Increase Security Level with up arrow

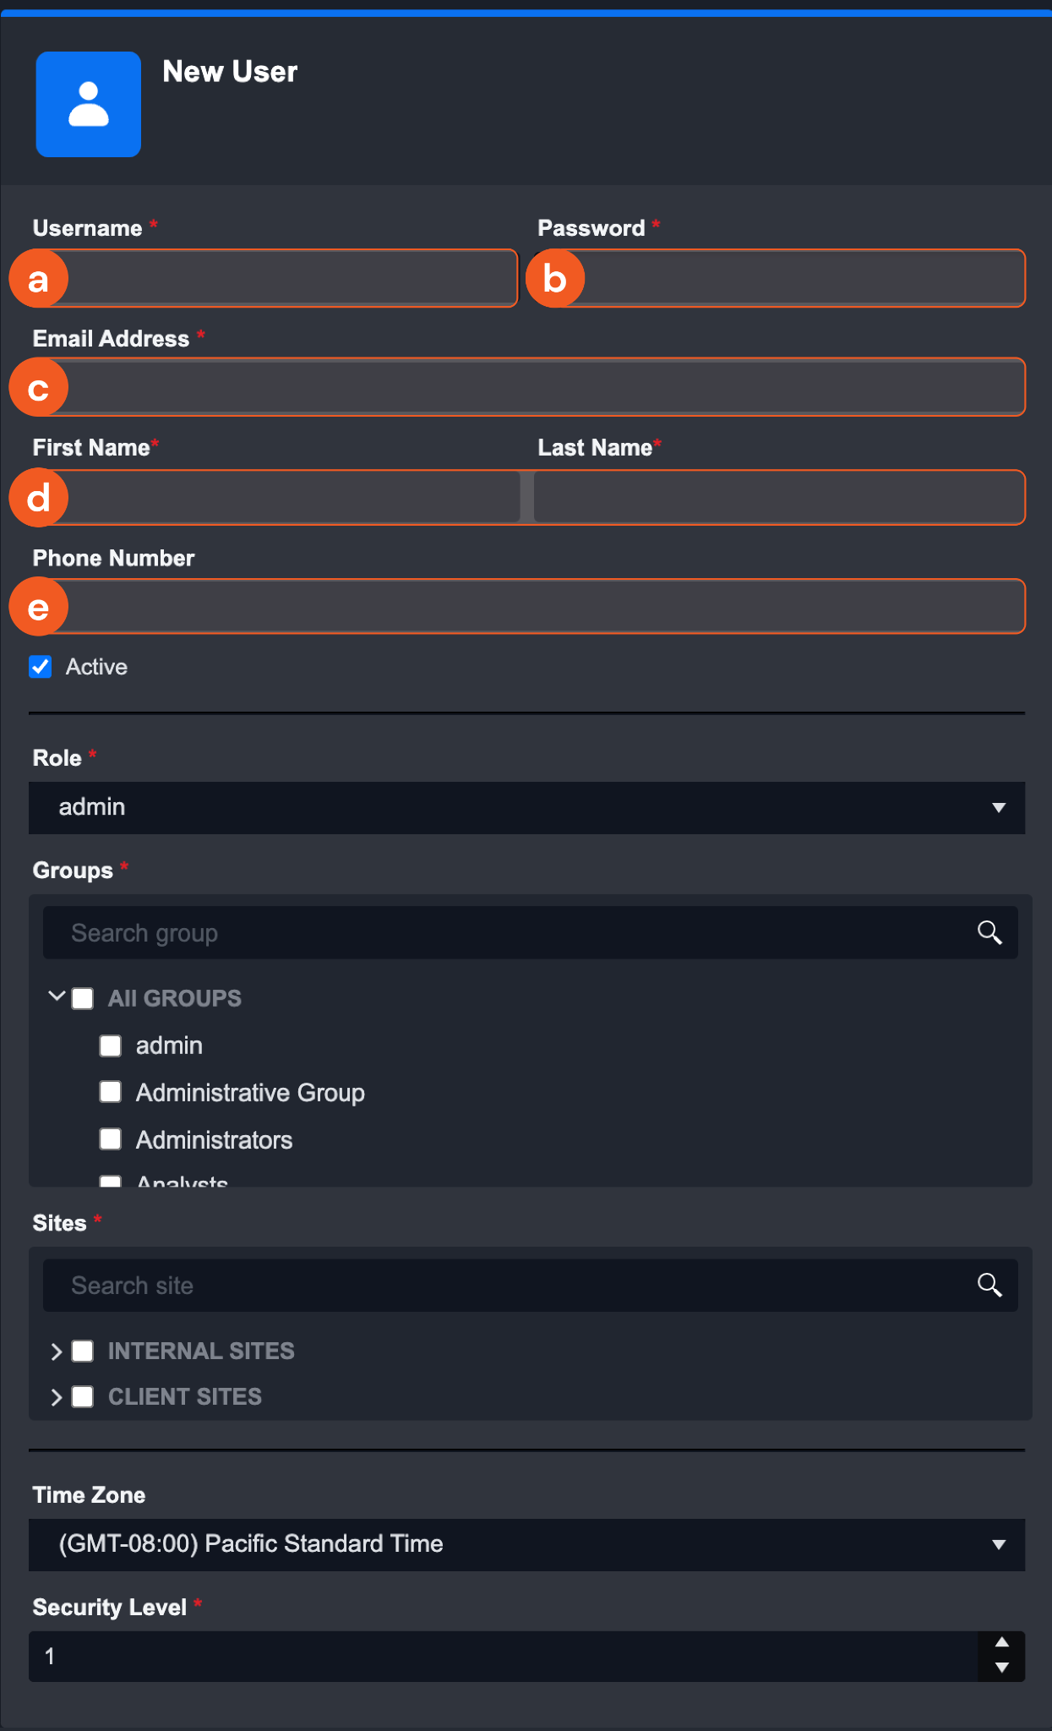pos(1002,1642)
